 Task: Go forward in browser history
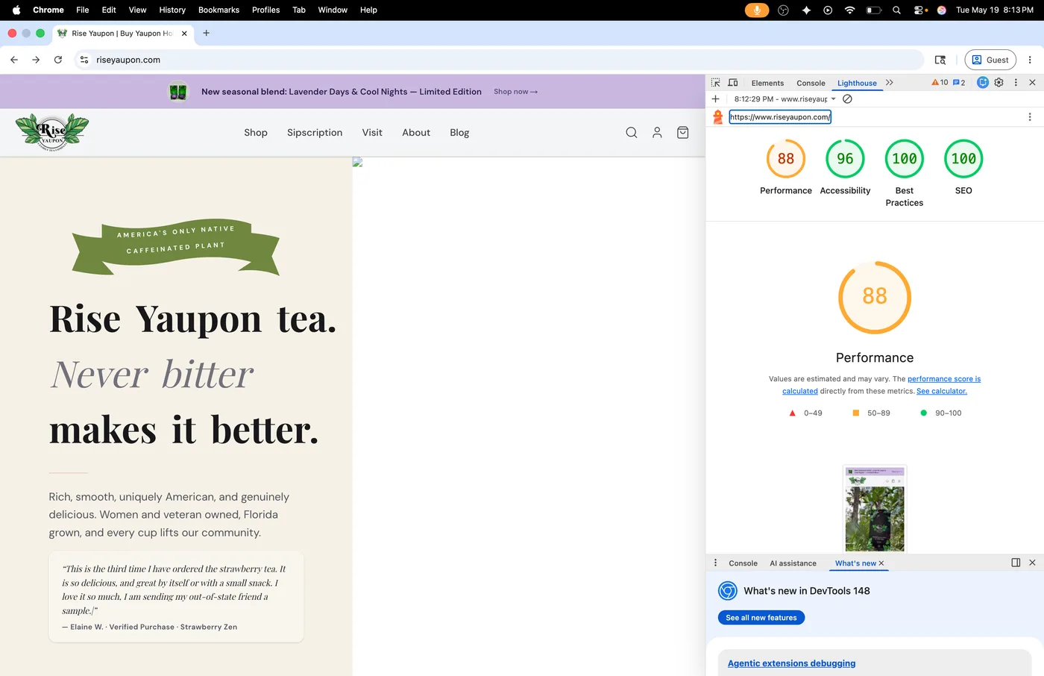36,60
